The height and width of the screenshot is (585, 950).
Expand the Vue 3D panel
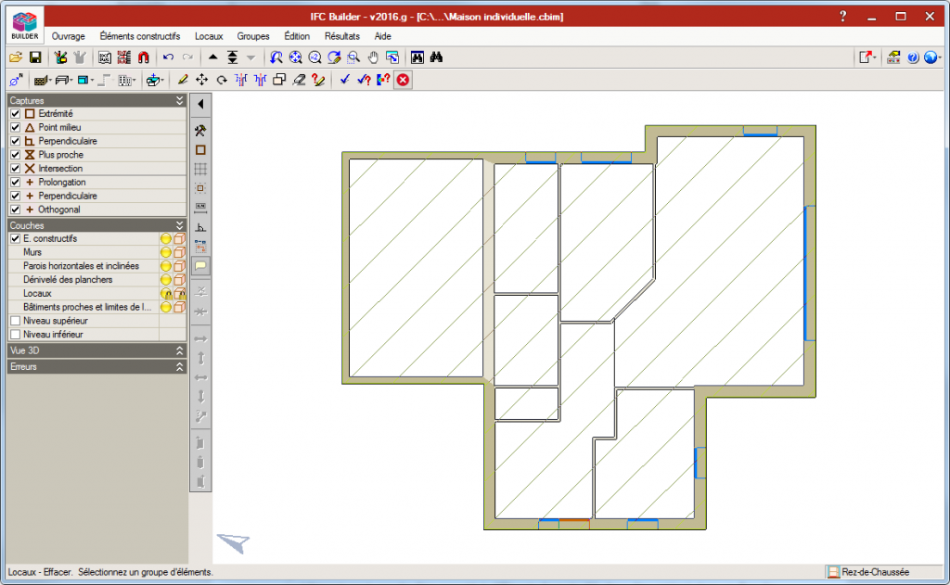(x=180, y=351)
